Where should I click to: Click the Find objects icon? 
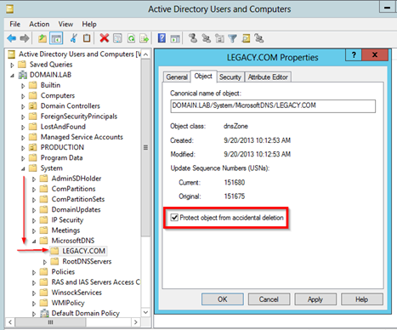(246, 38)
